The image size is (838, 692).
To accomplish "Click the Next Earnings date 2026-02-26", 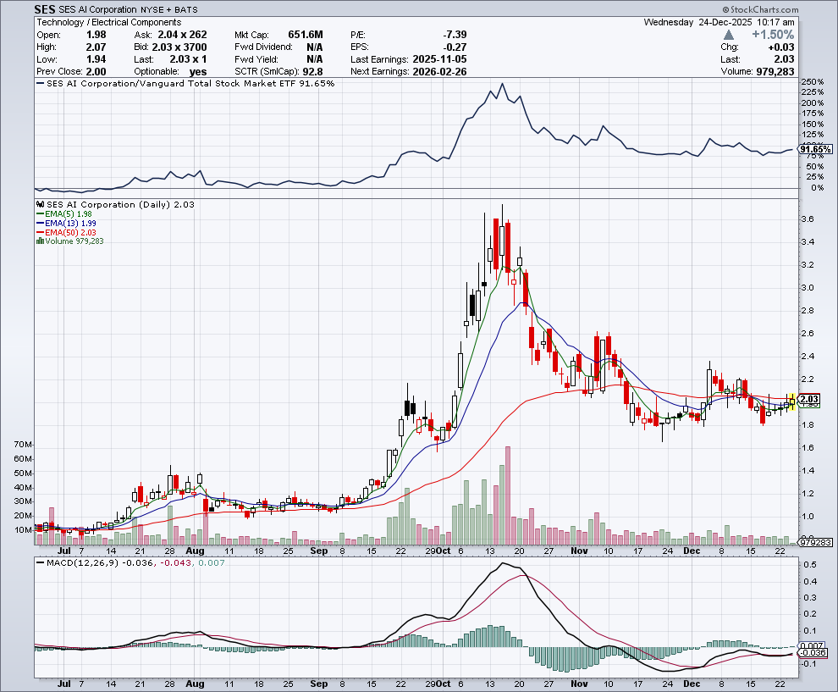I will point(439,72).
